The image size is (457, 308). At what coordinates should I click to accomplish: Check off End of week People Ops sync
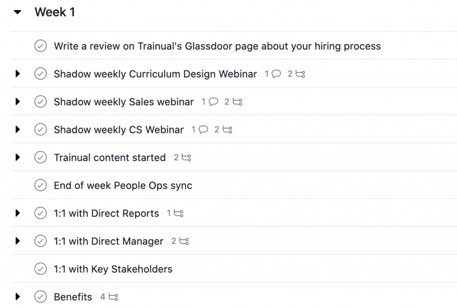click(x=40, y=185)
